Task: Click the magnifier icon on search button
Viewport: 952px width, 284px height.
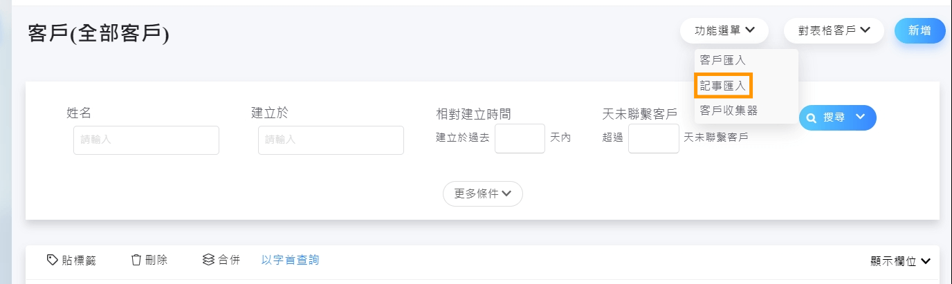Action: 812,117
